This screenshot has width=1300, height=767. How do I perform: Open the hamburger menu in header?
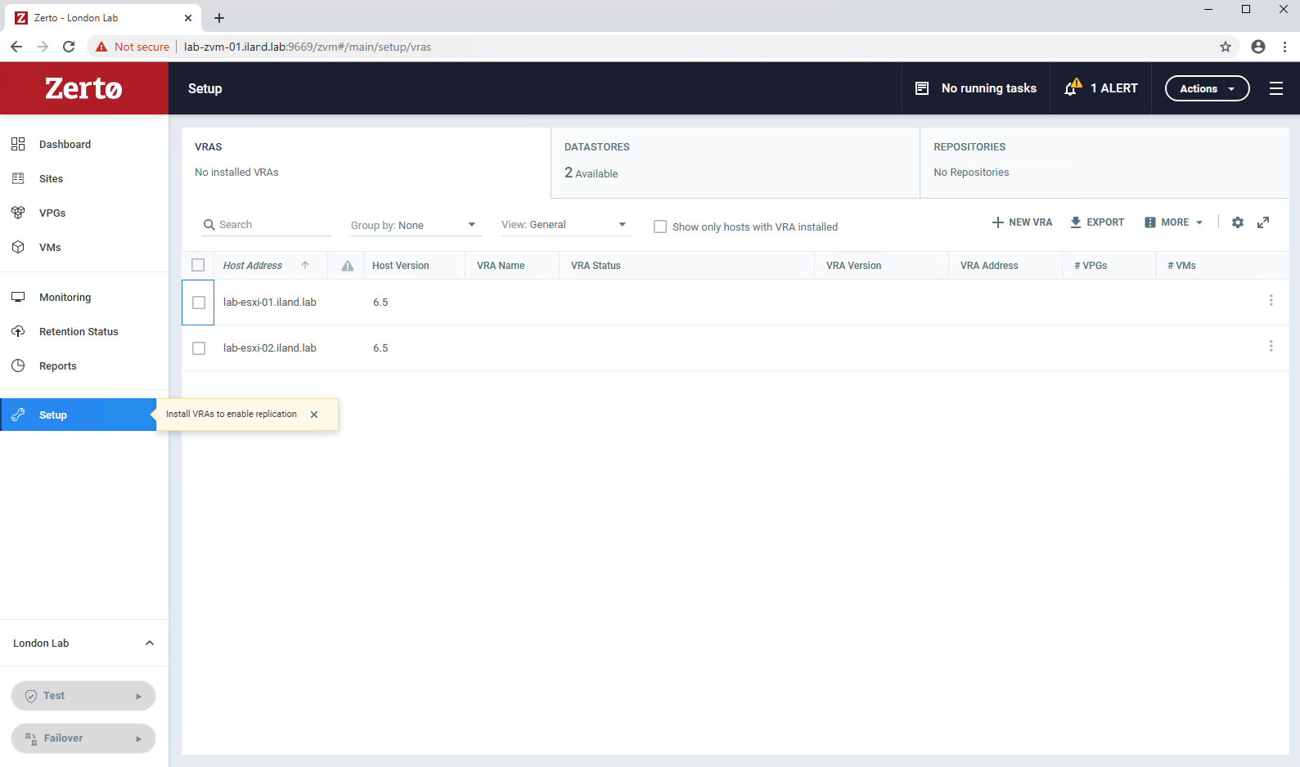[x=1275, y=88]
